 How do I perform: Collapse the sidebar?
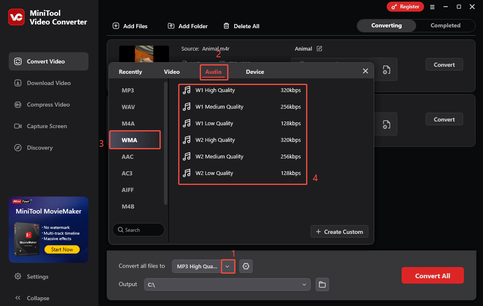click(x=32, y=298)
